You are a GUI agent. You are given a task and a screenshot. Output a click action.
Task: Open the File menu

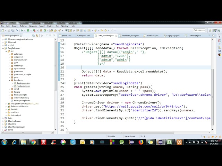pyautogui.click(x=3, y=26)
